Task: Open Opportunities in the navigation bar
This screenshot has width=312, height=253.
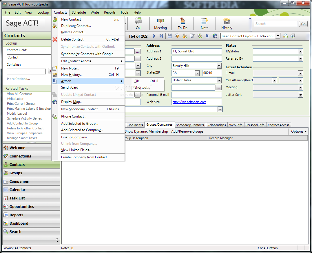Action: coord(32,206)
